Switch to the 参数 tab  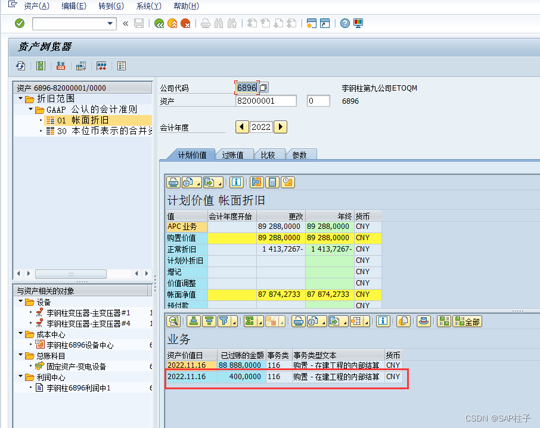pos(299,155)
